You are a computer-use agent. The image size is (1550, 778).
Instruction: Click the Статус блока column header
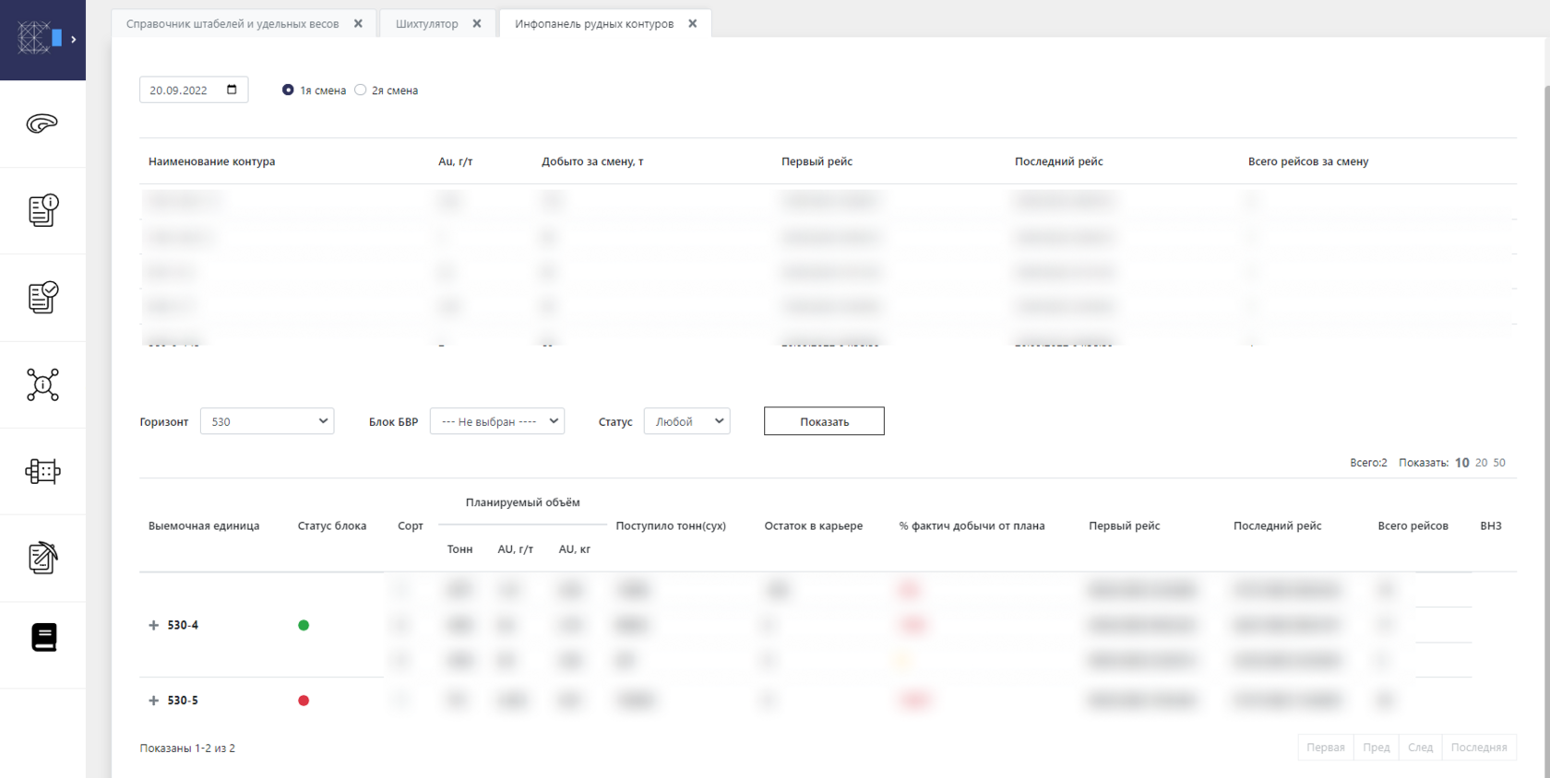[x=332, y=525]
